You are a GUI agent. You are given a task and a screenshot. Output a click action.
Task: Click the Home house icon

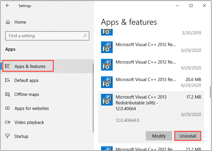(x=8, y=22)
